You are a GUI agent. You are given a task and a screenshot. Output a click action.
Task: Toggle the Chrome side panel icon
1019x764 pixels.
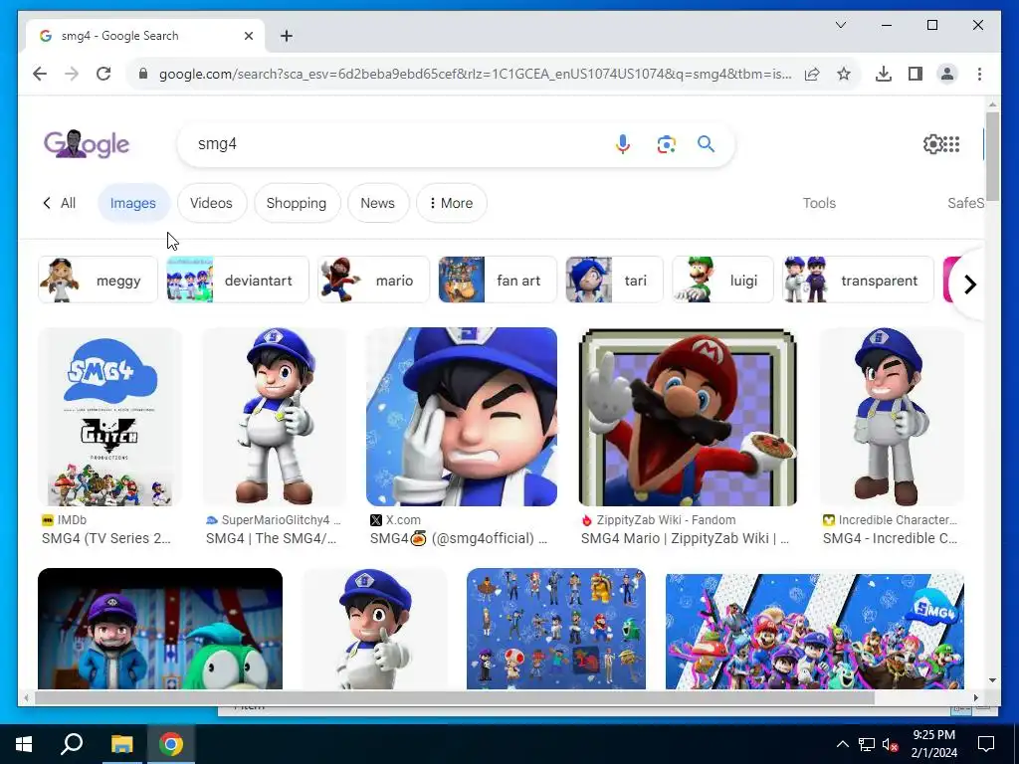(916, 74)
